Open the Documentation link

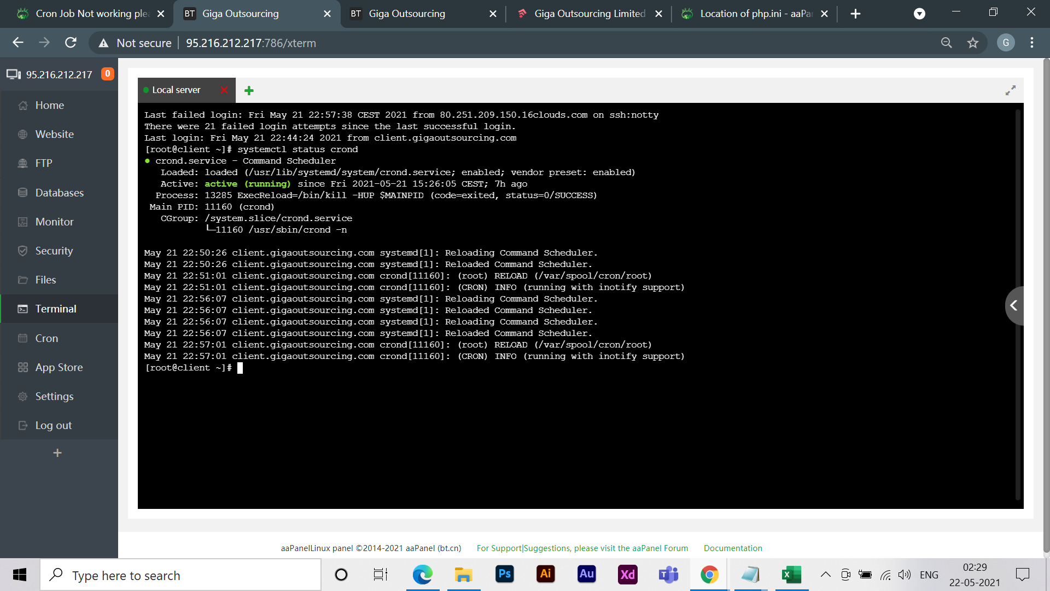pos(732,548)
